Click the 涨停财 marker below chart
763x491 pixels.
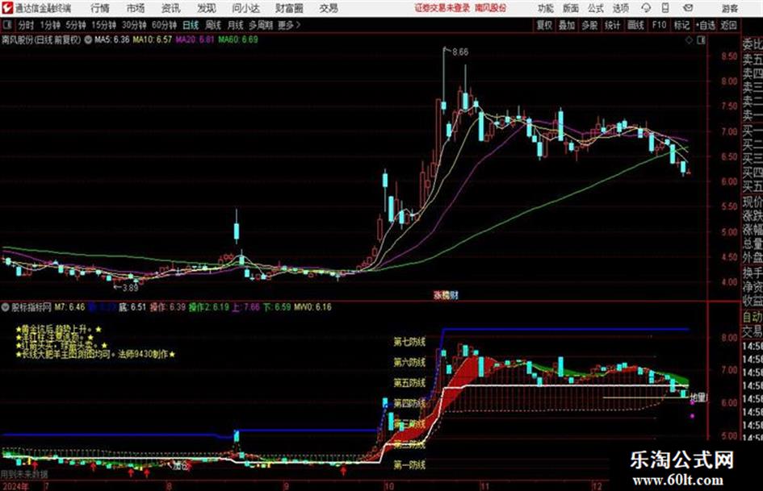click(446, 295)
